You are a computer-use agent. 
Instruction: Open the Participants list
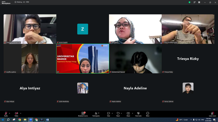(x=96, y=114)
